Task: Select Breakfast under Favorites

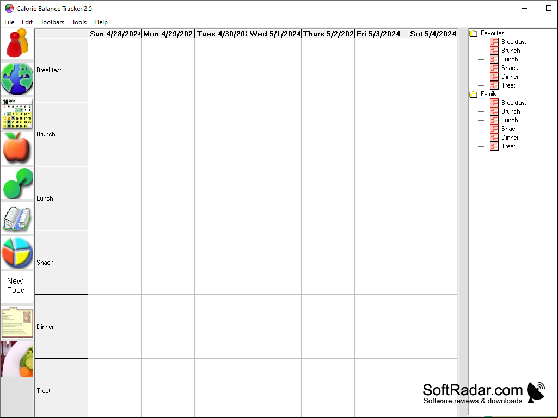Action: (513, 42)
